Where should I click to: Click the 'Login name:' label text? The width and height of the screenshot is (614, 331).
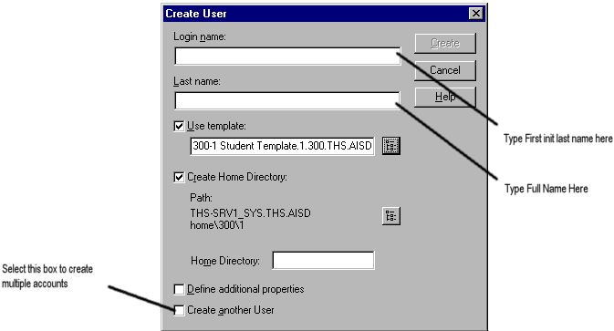click(200, 36)
